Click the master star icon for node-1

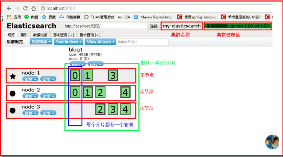click(x=13, y=76)
